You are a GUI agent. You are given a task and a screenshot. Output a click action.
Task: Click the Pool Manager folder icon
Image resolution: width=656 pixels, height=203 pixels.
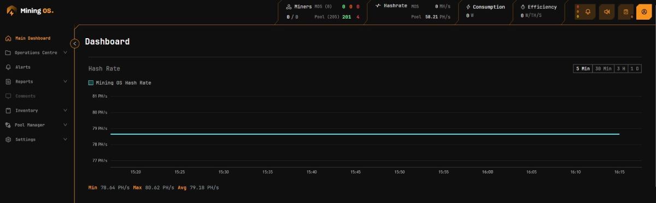click(x=8, y=125)
